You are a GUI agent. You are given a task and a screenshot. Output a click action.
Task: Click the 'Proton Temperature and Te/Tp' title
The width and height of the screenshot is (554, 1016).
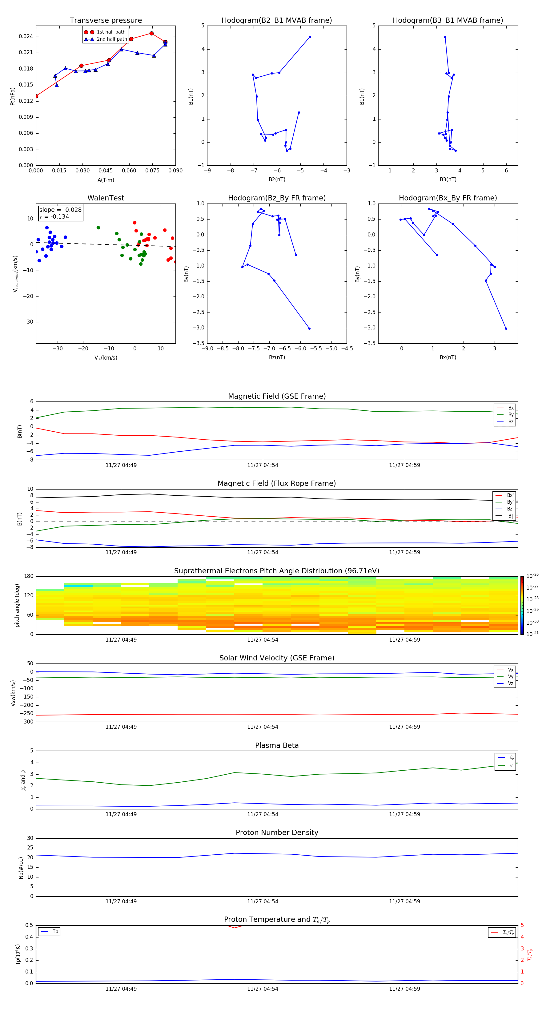(277, 920)
